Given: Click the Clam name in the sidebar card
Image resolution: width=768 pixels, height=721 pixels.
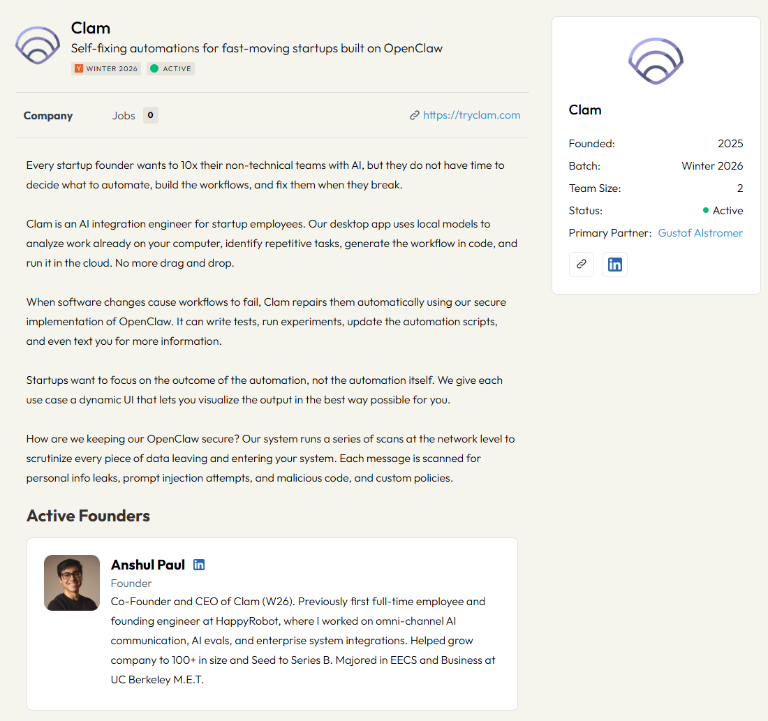Looking at the screenshot, I should point(585,110).
